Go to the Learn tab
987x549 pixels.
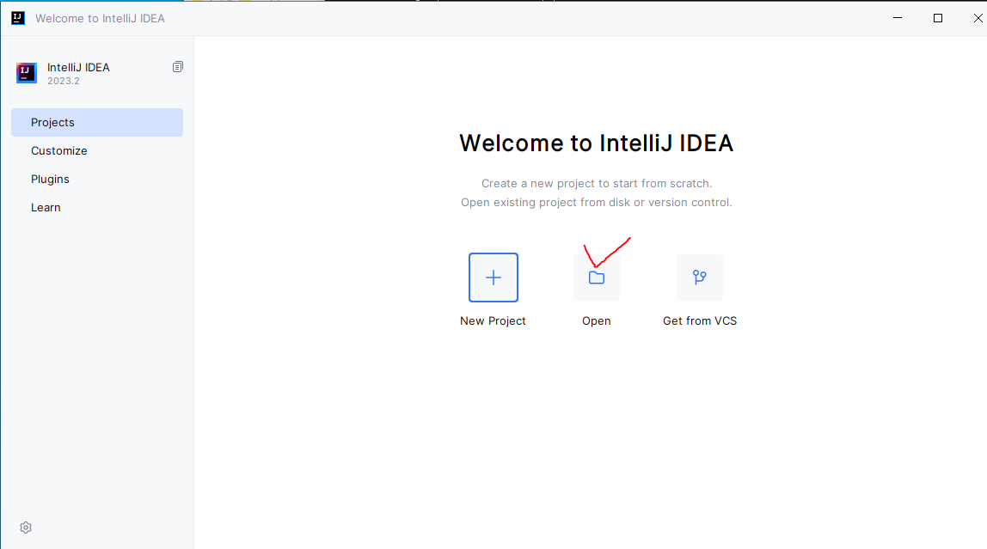tap(97, 207)
